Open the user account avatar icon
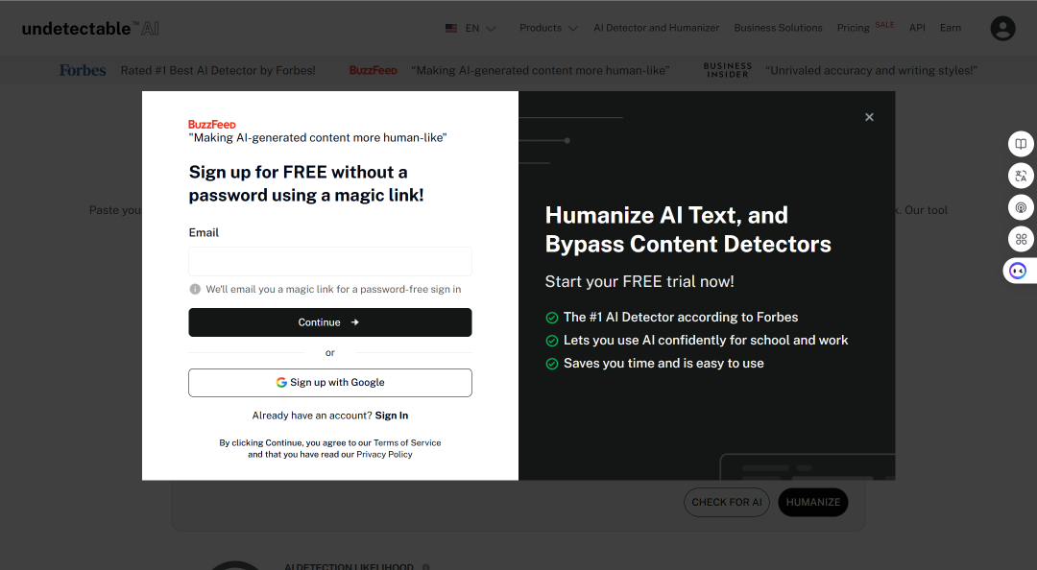1037x570 pixels. 1002,29
